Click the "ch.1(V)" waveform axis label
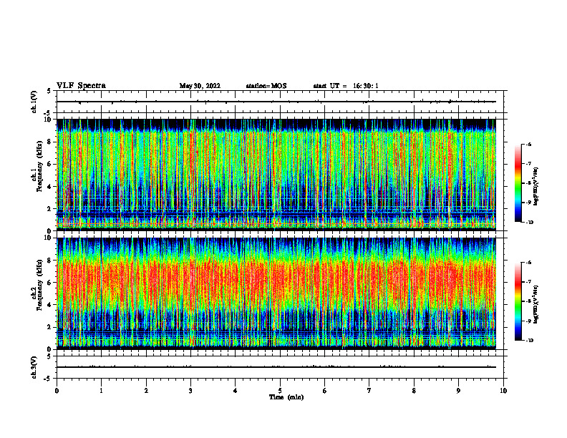The height and width of the screenshot is (438, 567). [34, 102]
